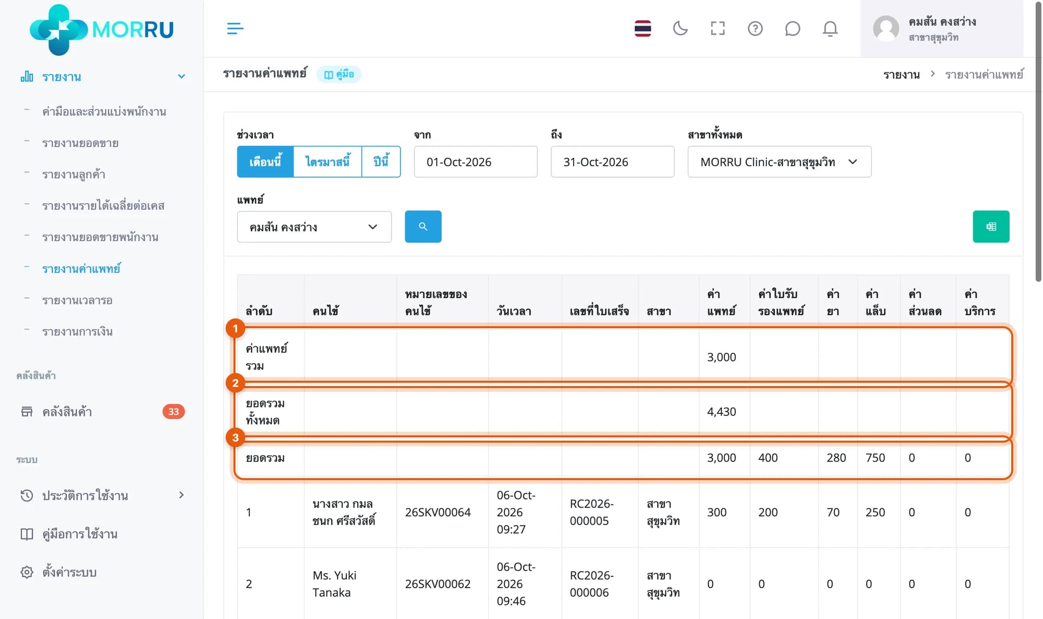The image size is (1043, 619).
Task: Open the คู่มือ guide badge
Action: point(339,74)
